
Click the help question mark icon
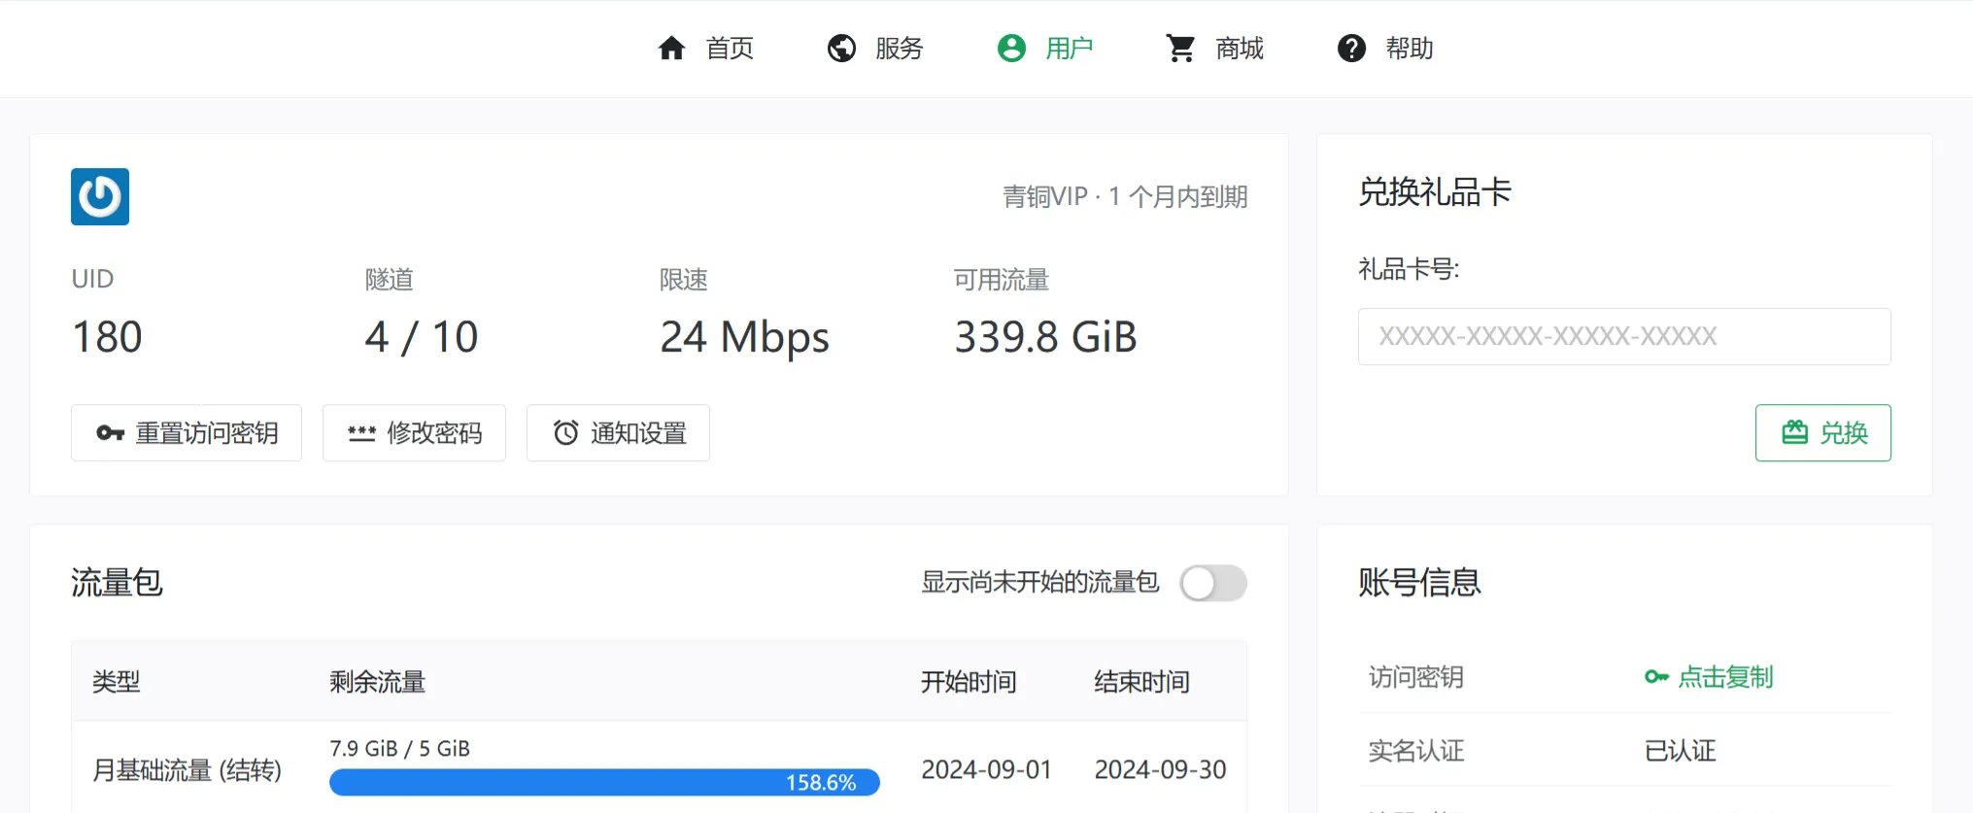coord(1351,49)
